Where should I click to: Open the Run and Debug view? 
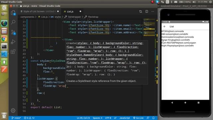[x=13, y=42]
